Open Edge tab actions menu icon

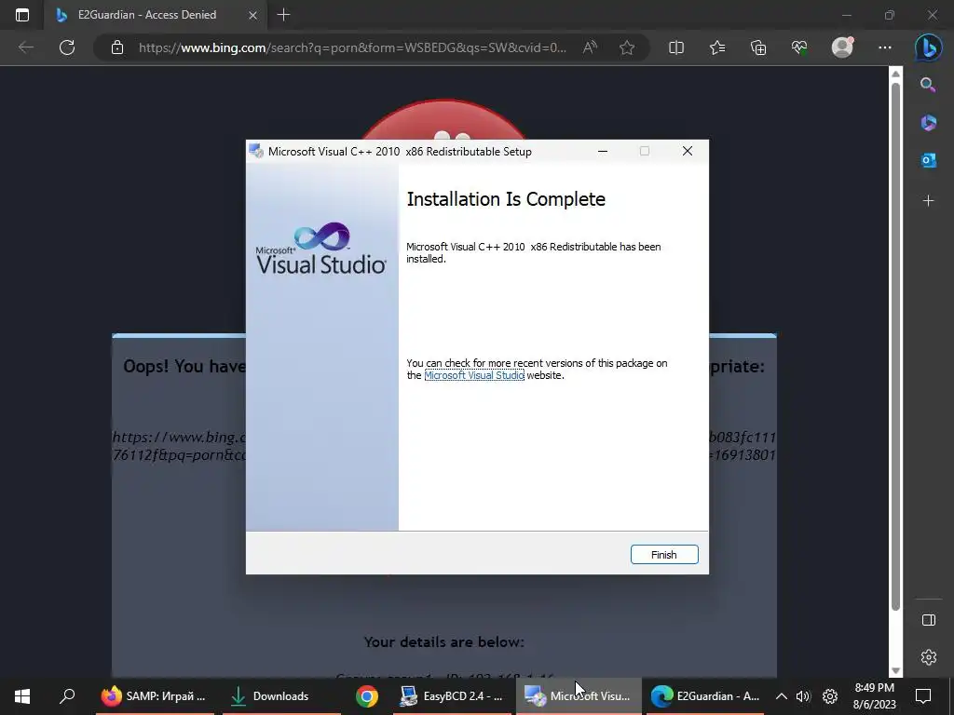[x=22, y=15]
